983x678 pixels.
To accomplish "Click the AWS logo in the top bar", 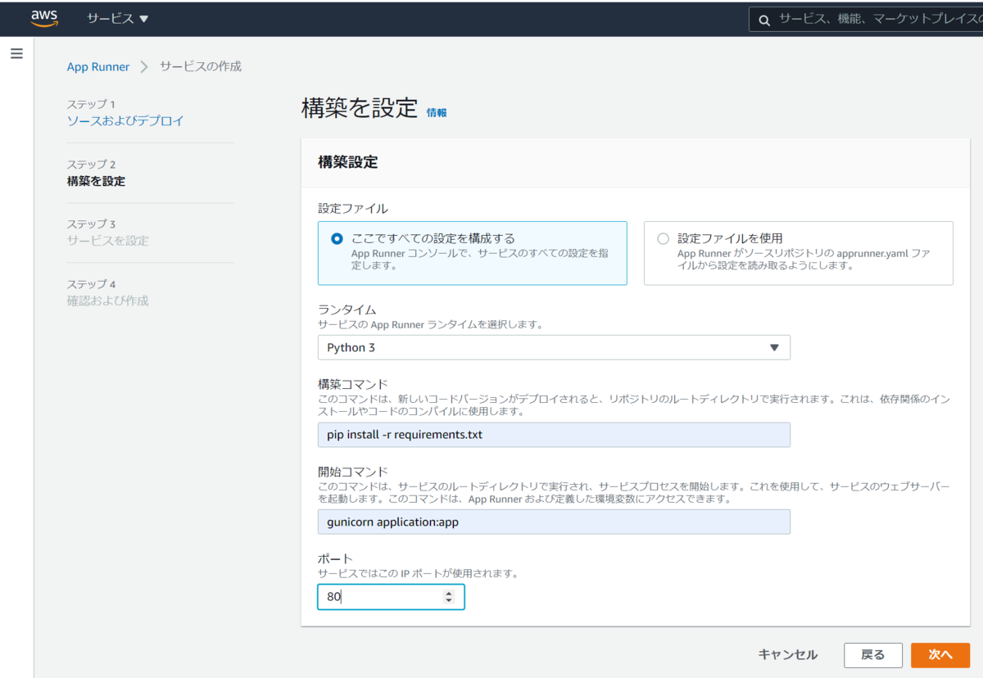I will pyautogui.click(x=43, y=17).
